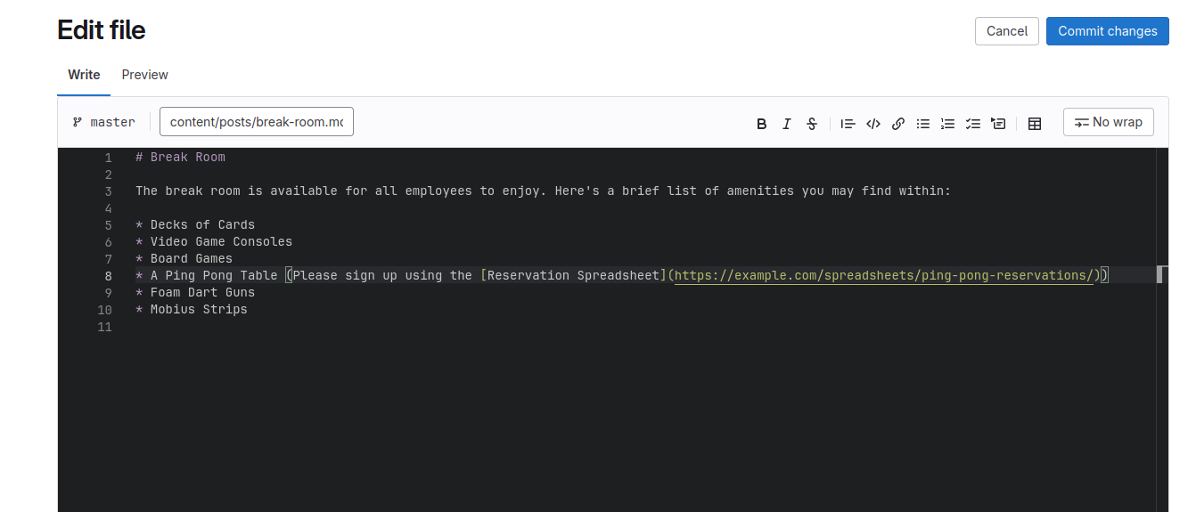
Task: Insert a table
Action: [x=1035, y=124]
